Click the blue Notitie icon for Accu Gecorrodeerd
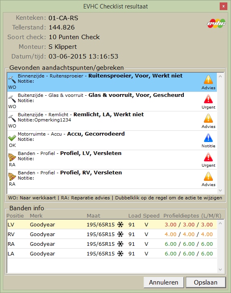 click(208, 138)
